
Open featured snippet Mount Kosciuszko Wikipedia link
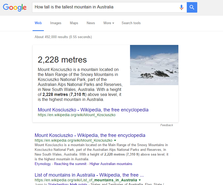pos(93,110)
